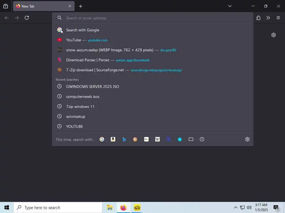
Task: Open the clock showing 3:17 AM
Action: (261, 207)
